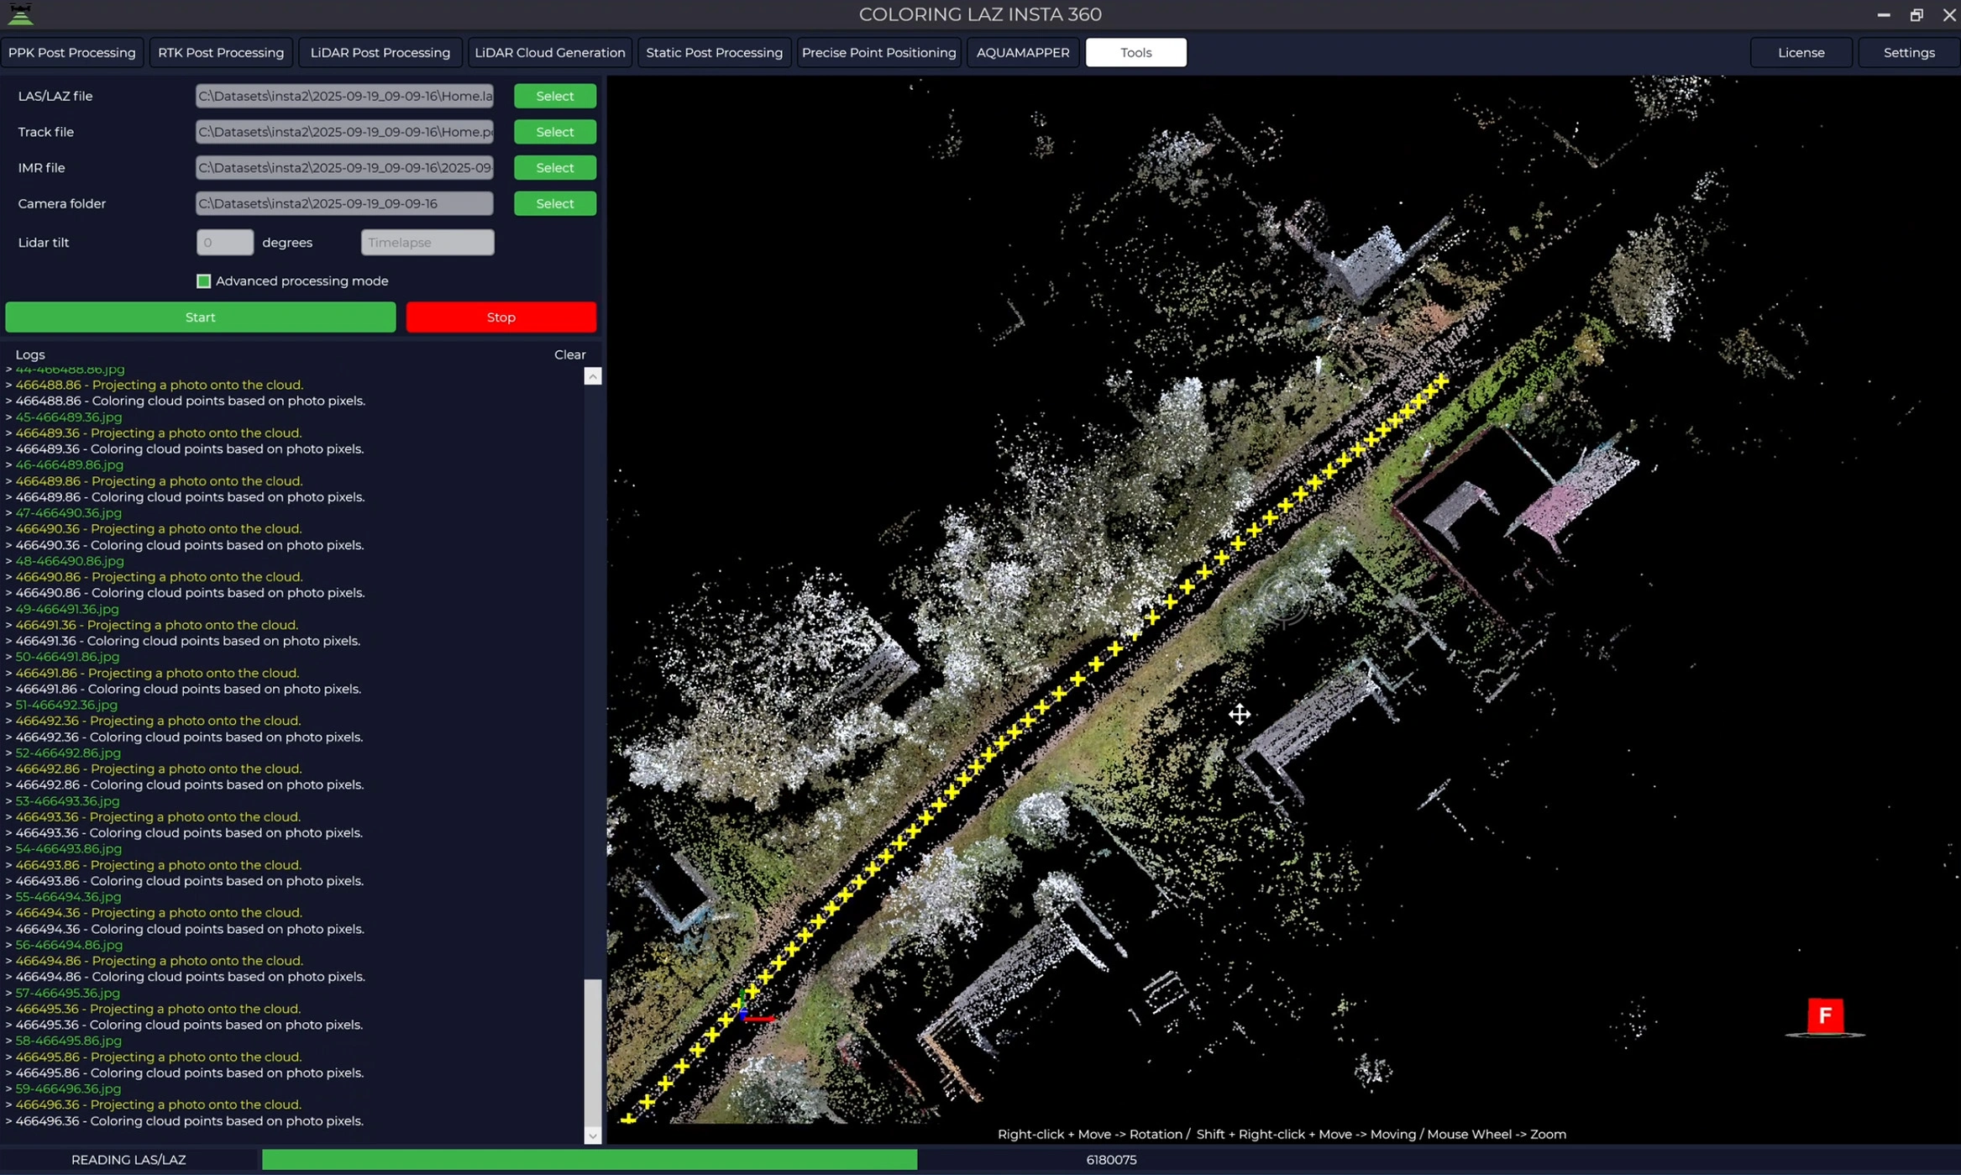Switch to the PPK Post Processing tab
The width and height of the screenshot is (1961, 1175).
click(72, 52)
